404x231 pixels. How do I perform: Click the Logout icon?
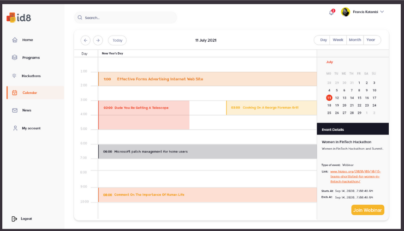(14, 219)
